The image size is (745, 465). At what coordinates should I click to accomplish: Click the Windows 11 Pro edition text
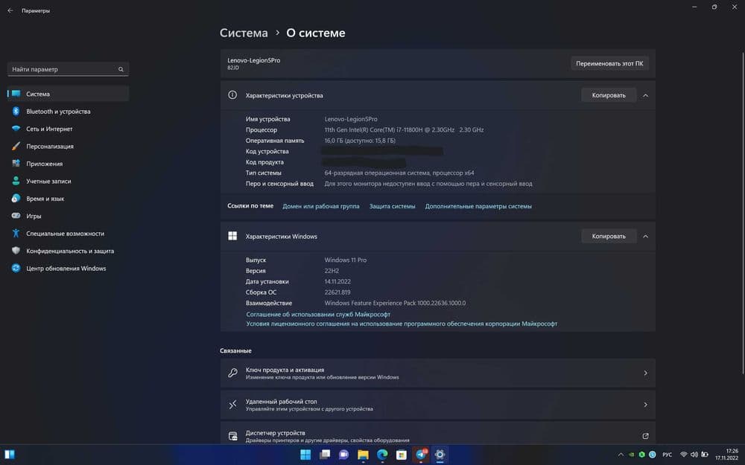(346, 260)
